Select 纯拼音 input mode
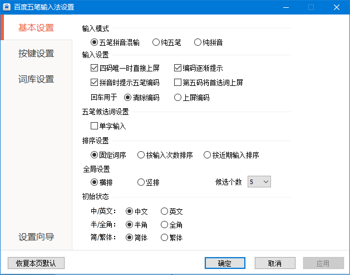Screen dimensions: 350x275 tap(208, 42)
